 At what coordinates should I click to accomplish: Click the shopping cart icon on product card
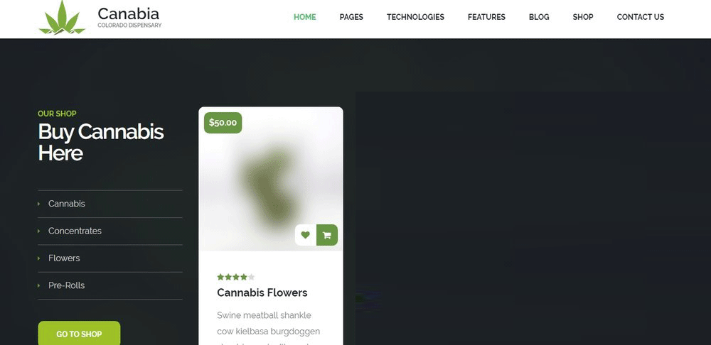(327, 235)
